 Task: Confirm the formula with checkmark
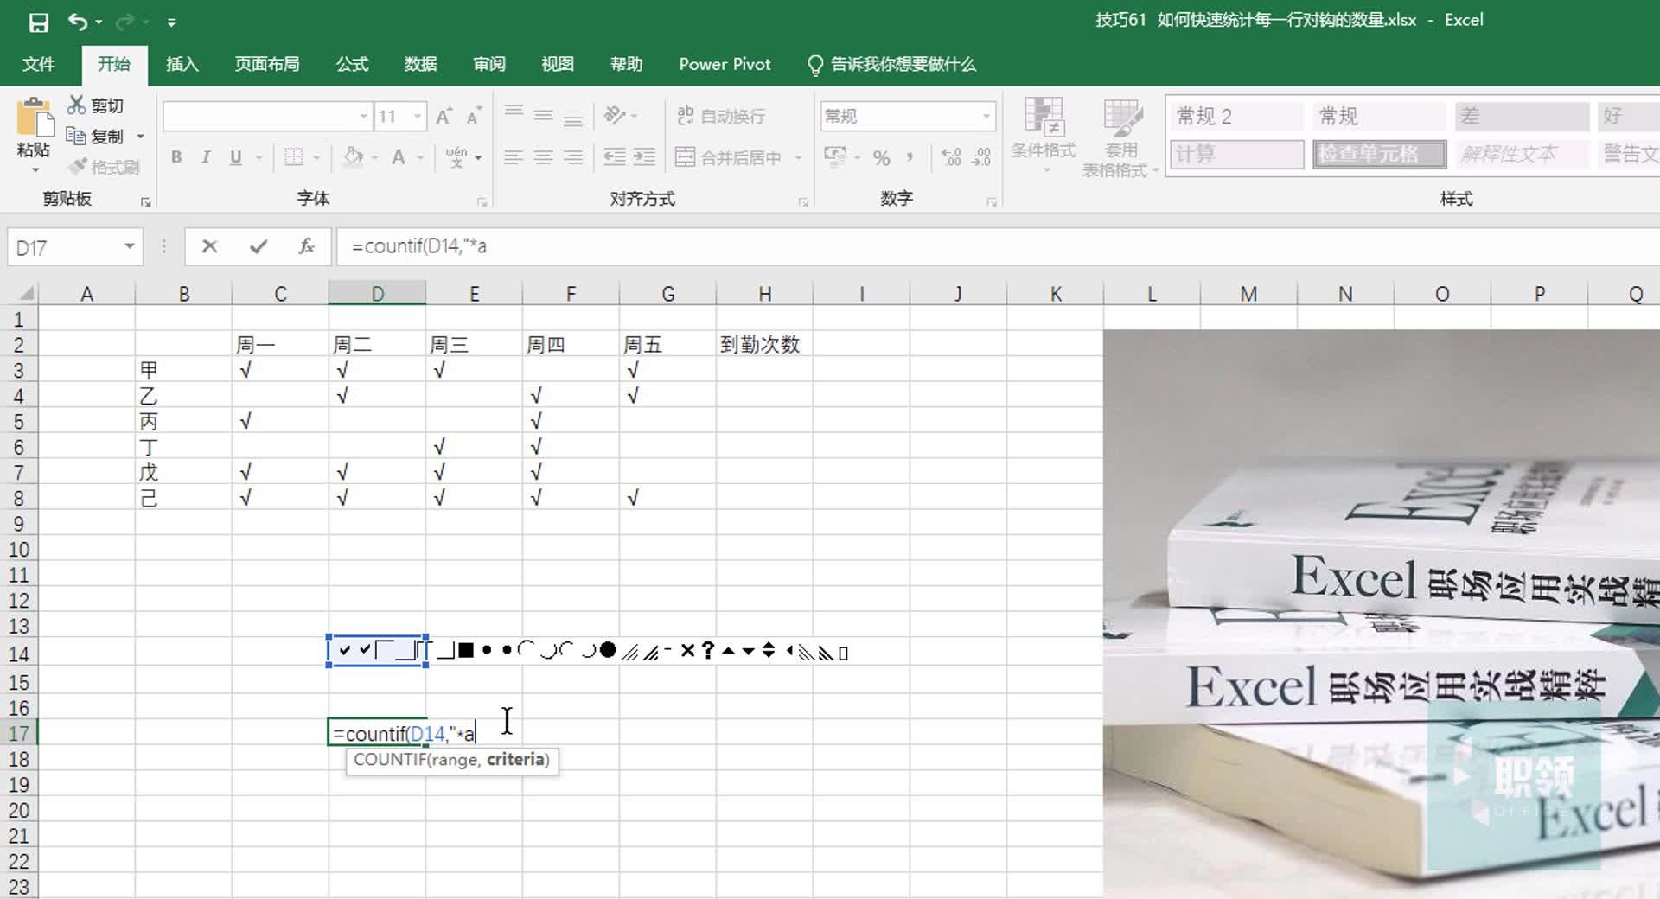[258, 246]
